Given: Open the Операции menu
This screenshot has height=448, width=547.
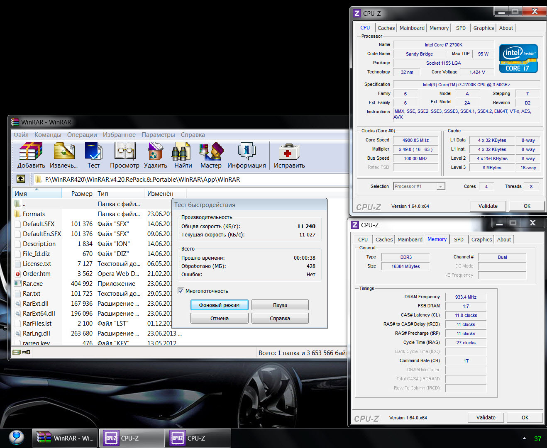Looking at the screenshot, I should tap(82, 135).
